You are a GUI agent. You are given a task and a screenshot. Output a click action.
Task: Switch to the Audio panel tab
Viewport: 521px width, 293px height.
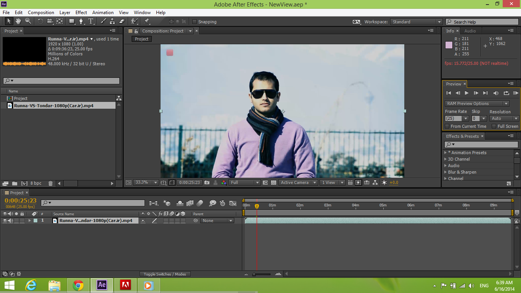coord(470,31)
